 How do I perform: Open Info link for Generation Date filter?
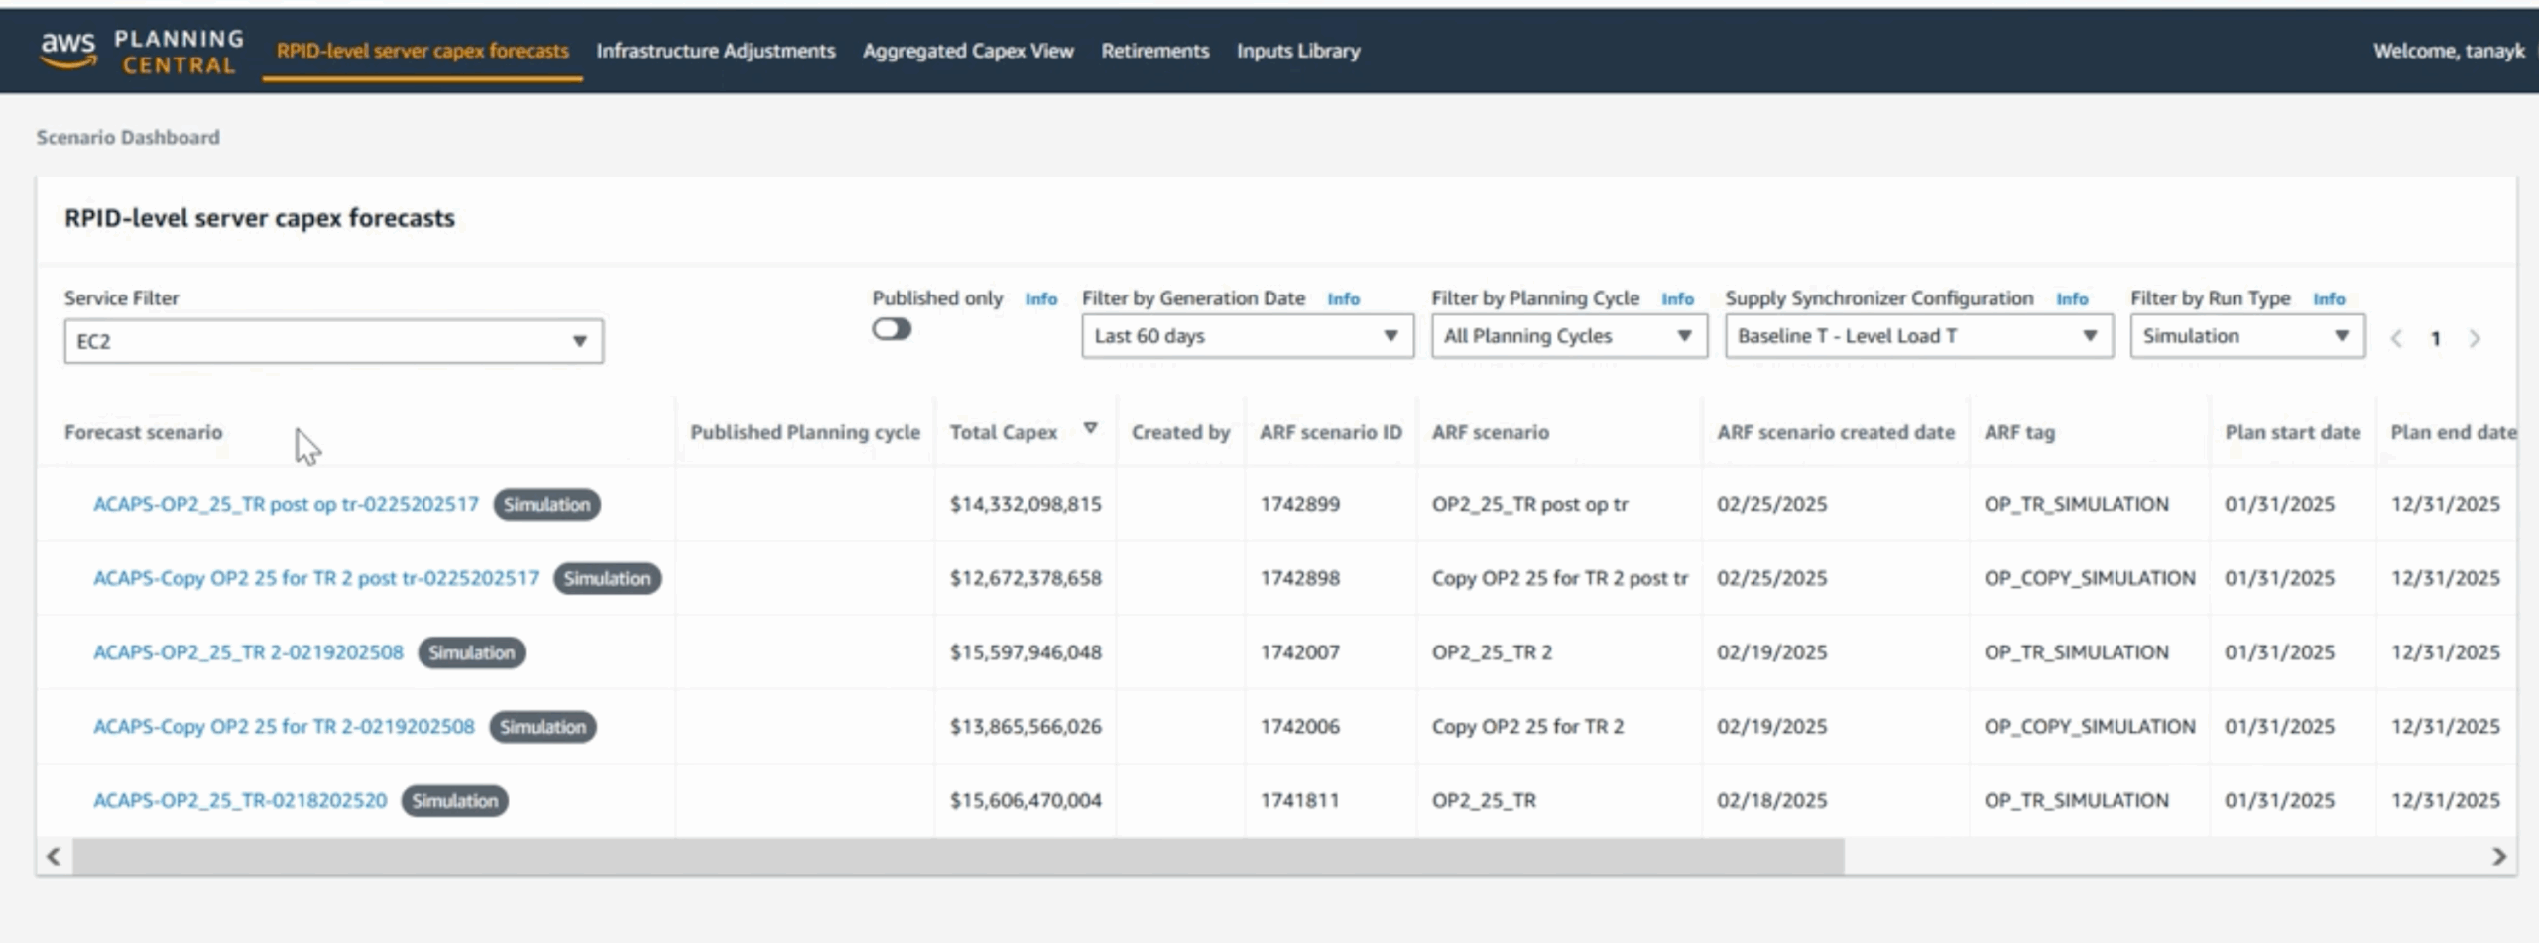point(1343,298)
